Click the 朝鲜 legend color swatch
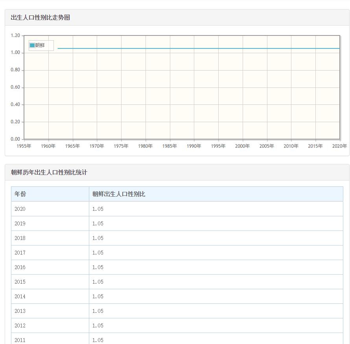 (x=32, y=45)
